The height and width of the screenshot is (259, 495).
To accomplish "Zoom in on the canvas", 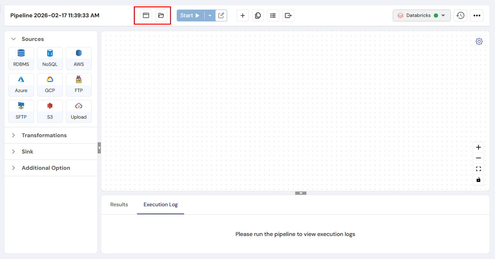I will pos(478,147).
